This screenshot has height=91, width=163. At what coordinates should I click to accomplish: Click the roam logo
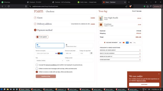tap(38, 11)
